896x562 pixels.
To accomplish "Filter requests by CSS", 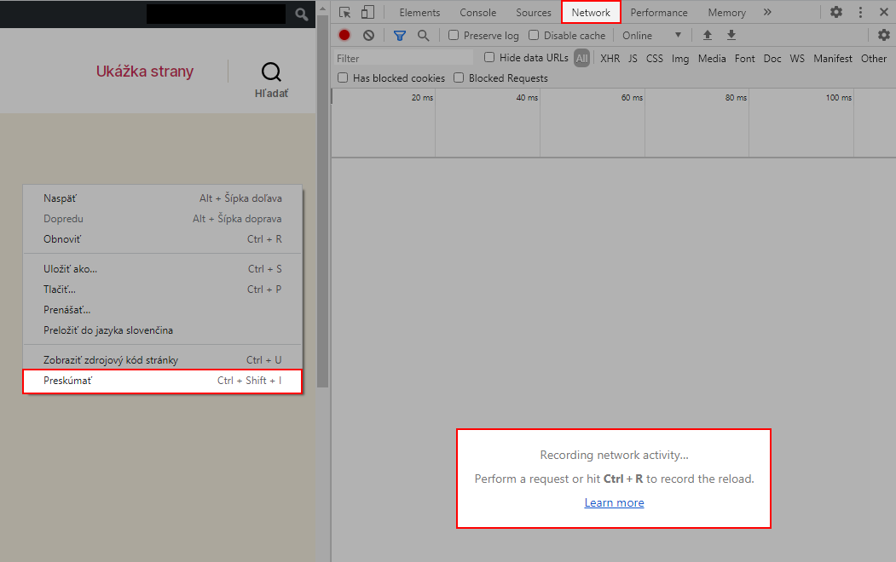I will tap(654, 58).
